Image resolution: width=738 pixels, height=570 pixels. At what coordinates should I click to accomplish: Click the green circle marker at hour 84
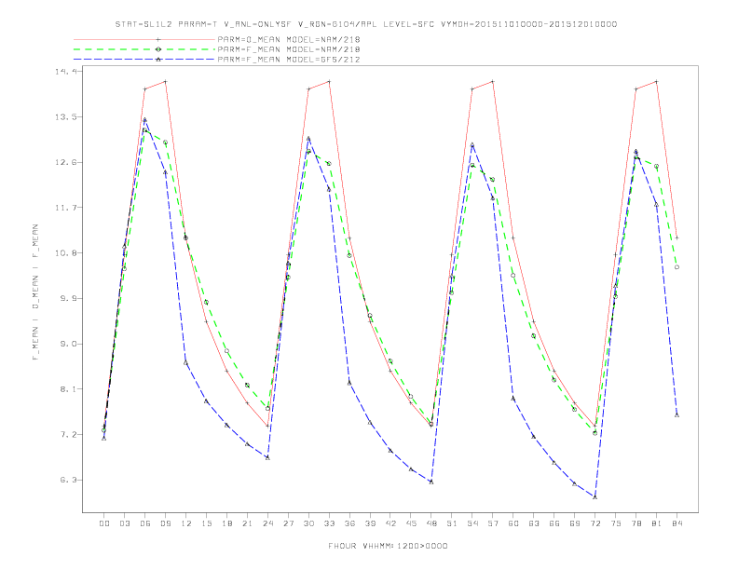pos(676,267)
